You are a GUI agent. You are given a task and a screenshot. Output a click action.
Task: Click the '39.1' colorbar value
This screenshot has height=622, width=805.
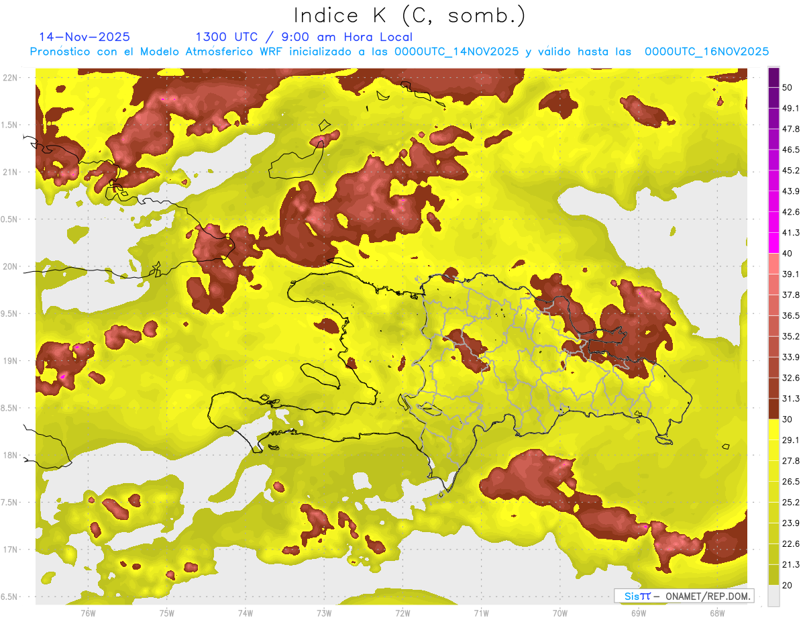click(x=790, y=274)
